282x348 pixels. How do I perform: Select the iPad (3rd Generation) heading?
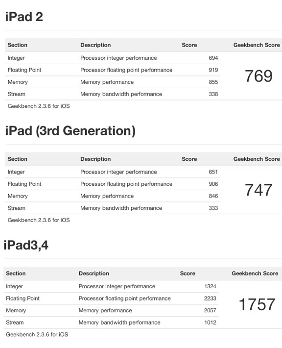[70, 131]
